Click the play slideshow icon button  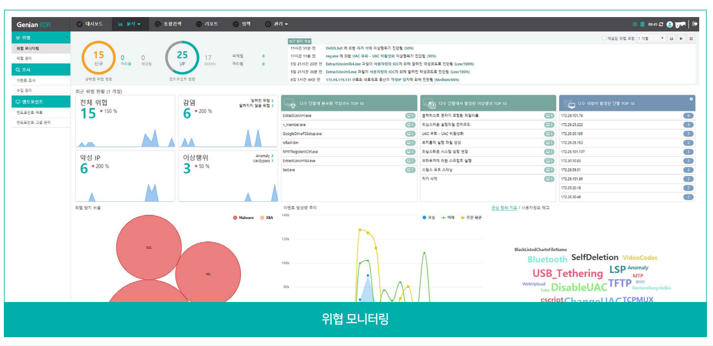click(681, 39)
